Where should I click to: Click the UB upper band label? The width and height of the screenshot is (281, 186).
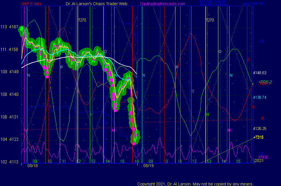point(261,41)
